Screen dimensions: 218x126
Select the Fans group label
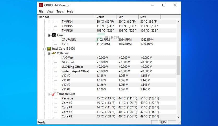[x=60, y=35]
